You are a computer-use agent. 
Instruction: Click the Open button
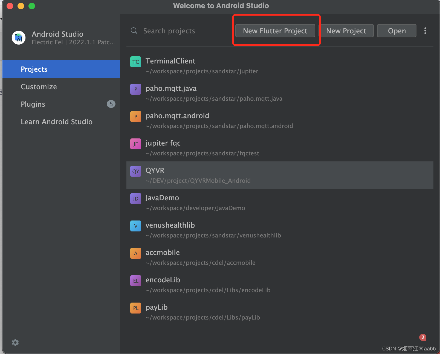pos(397,31)
